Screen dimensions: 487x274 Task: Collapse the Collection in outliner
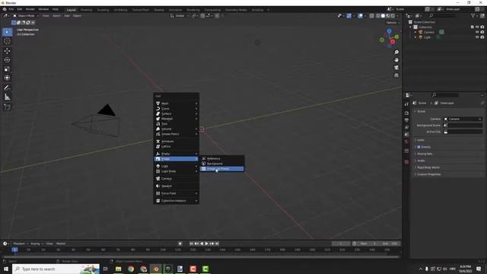click(411, 27)
